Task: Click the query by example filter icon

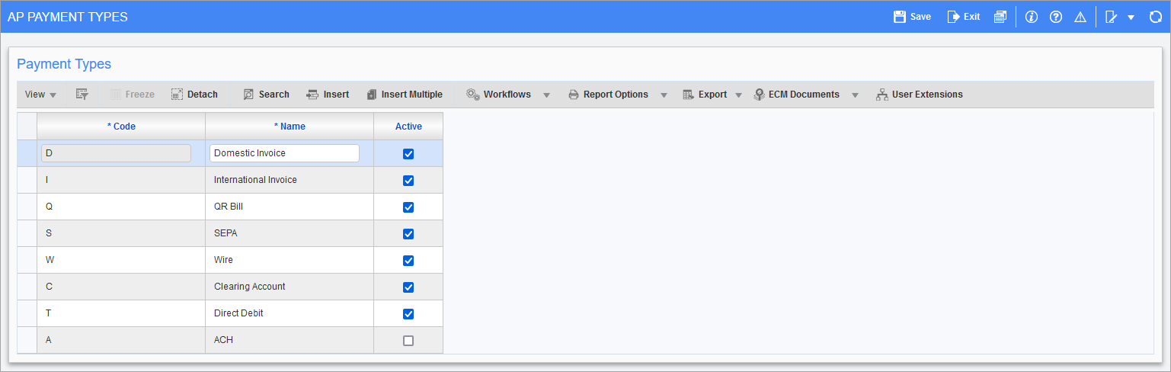Action: pyautogui.click(x=82, y=95)
